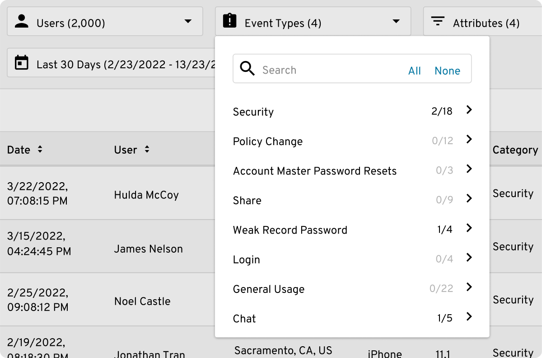The height and width of the screenshot is (358, 542).
Task: Select the Security event category
Action: 253,112
